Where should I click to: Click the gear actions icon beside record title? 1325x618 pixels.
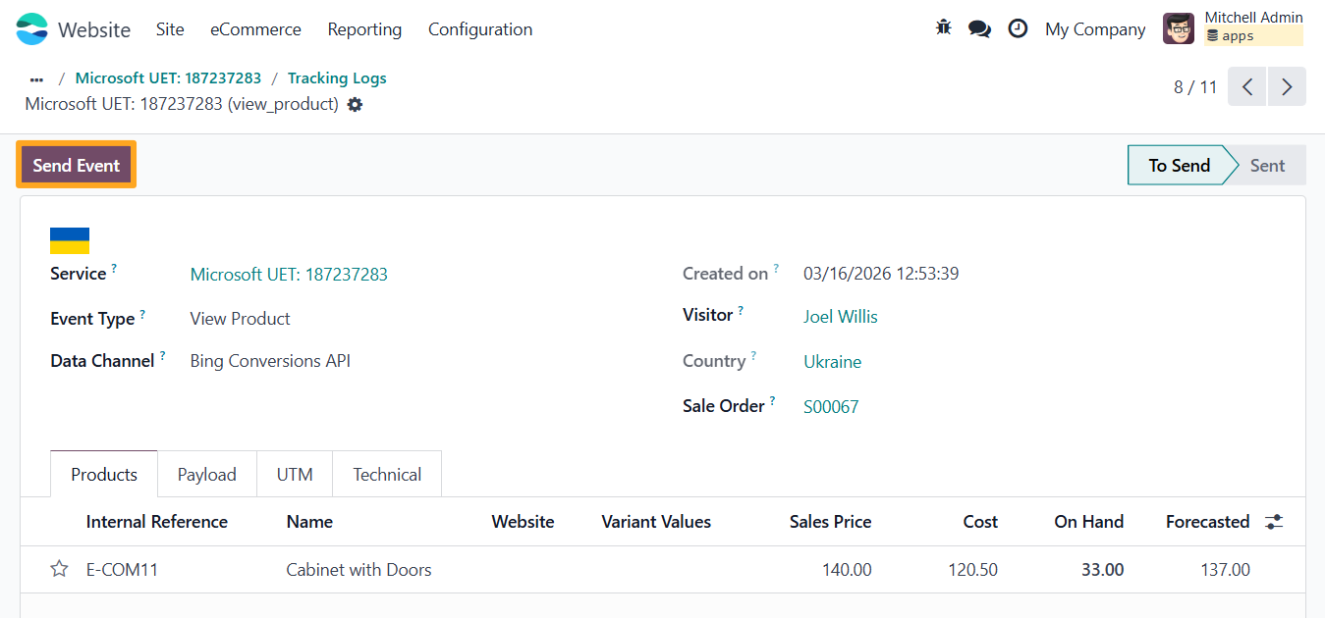(x=355, y=104)
